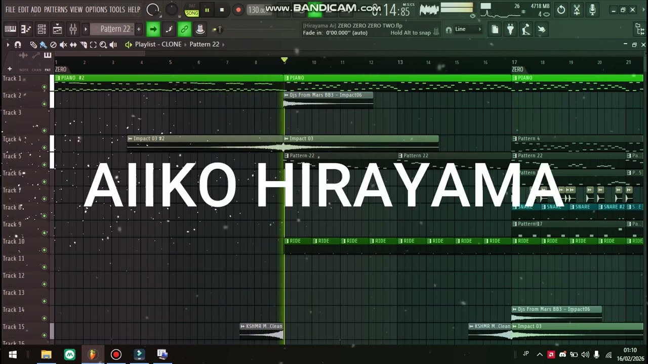Click the audio editor scissors icon

pos(577,10)
